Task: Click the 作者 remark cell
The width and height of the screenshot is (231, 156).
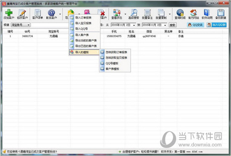Action: [181, 36]
